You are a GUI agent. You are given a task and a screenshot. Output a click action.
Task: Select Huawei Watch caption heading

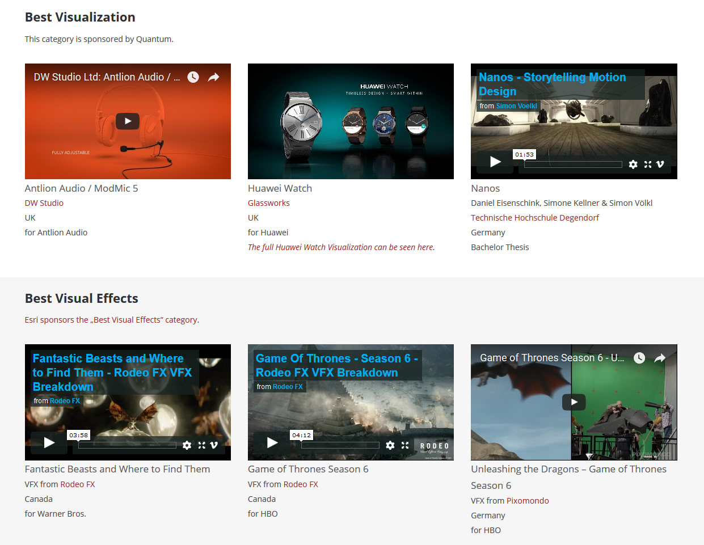[x=280, y=188]
